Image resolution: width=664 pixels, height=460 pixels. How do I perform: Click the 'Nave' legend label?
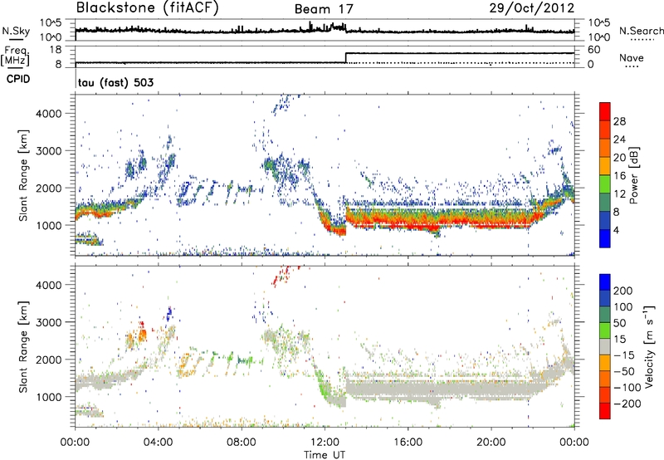tap(632, 57)
